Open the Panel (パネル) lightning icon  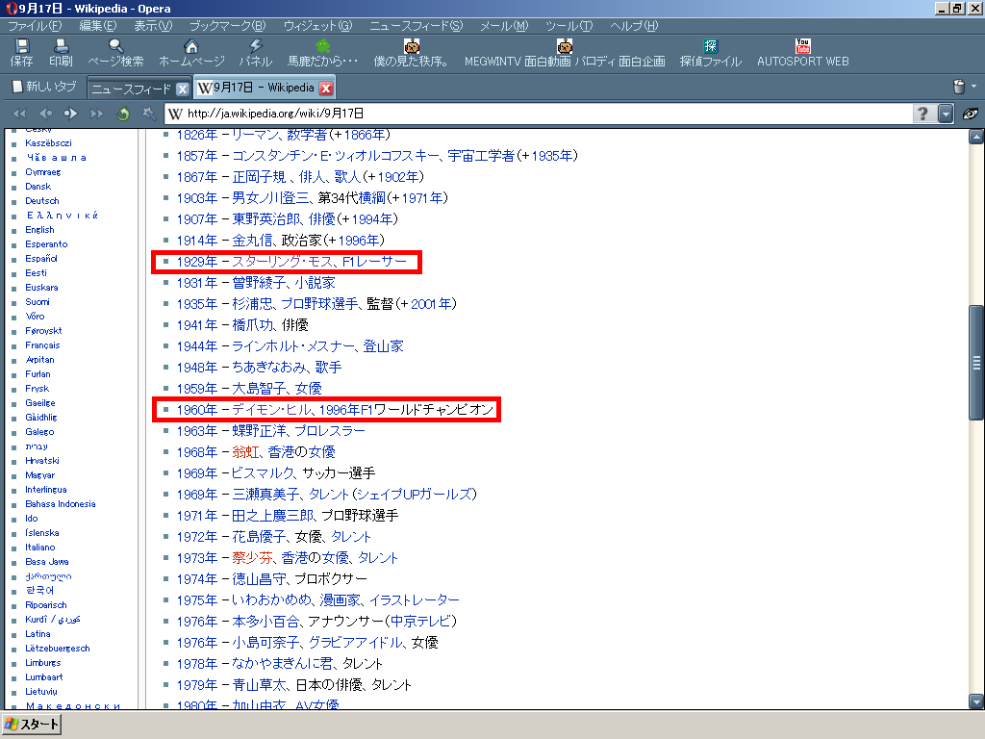(x=255, y=46)
